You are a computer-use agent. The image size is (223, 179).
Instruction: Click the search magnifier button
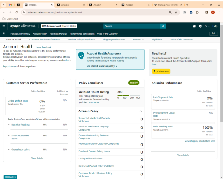coord(163,26)
